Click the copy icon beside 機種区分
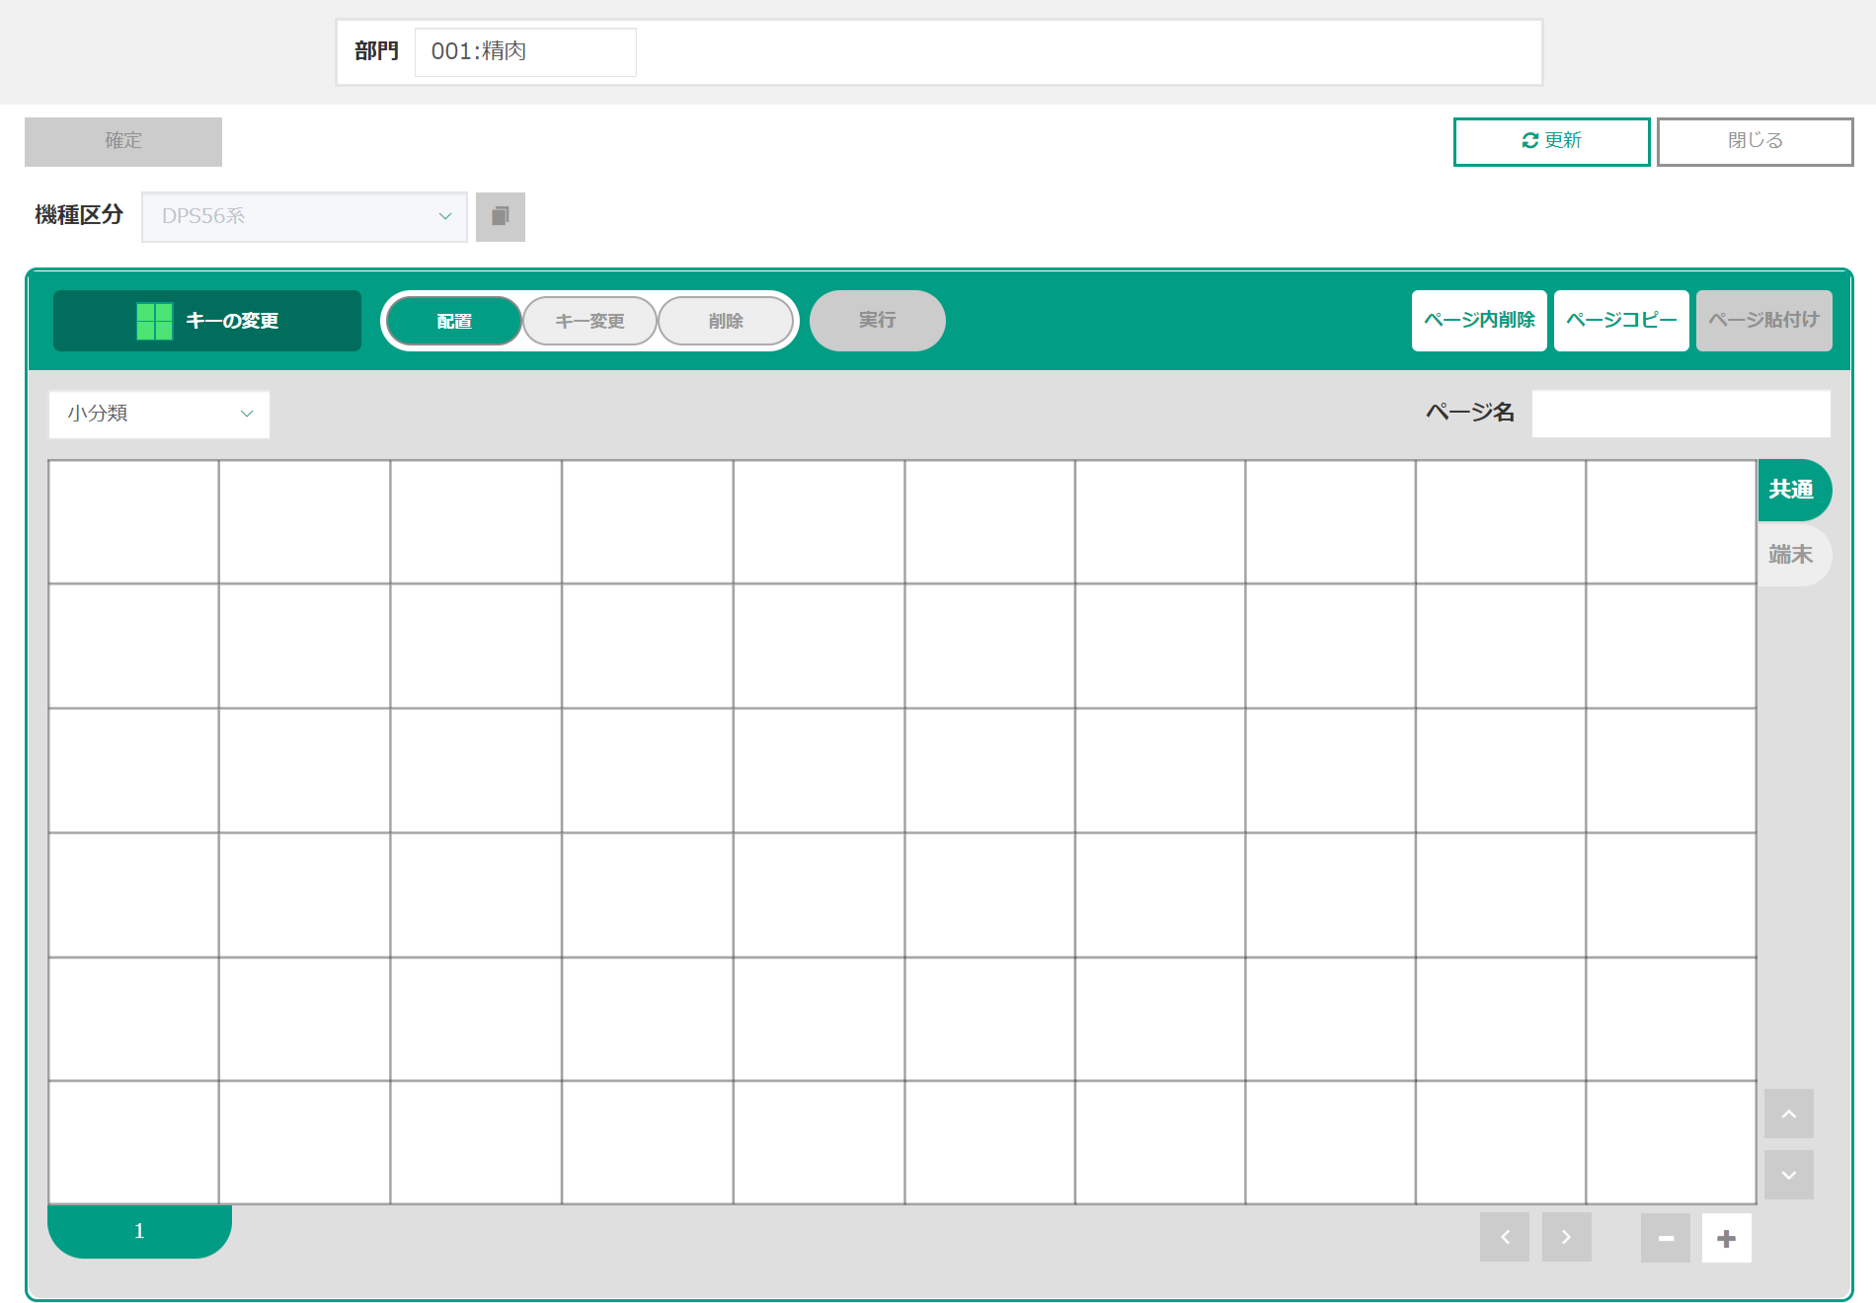 click(x=500, y=216)
